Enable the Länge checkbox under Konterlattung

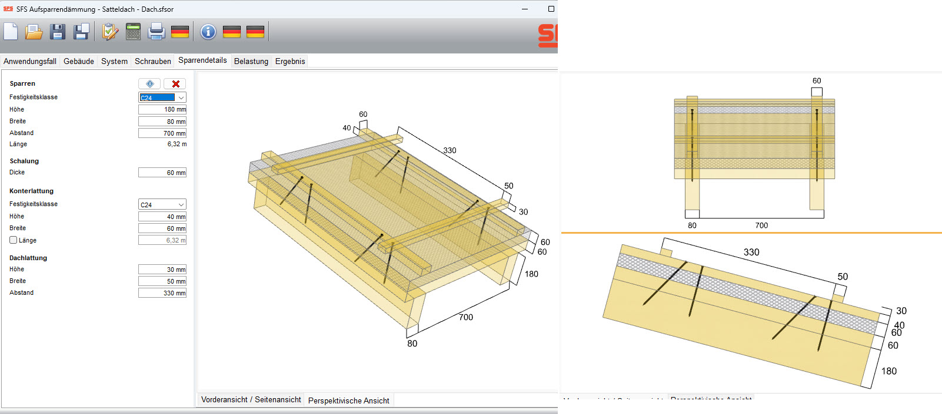(14, 240)
